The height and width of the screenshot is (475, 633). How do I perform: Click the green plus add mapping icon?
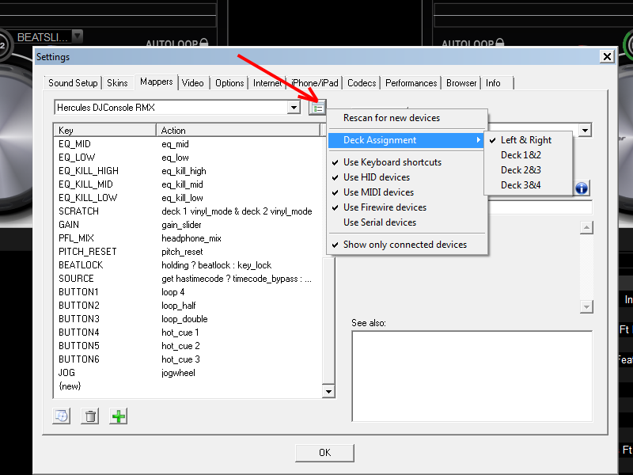coord(118,416)
